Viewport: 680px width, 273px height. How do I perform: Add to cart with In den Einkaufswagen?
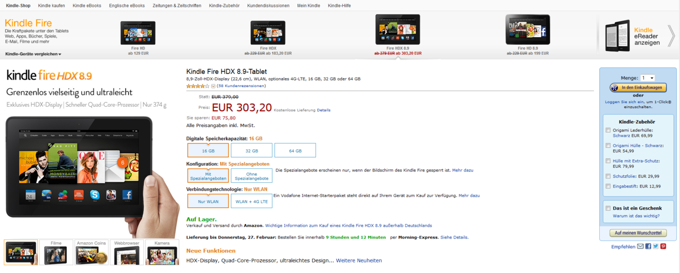pos(638,88)
